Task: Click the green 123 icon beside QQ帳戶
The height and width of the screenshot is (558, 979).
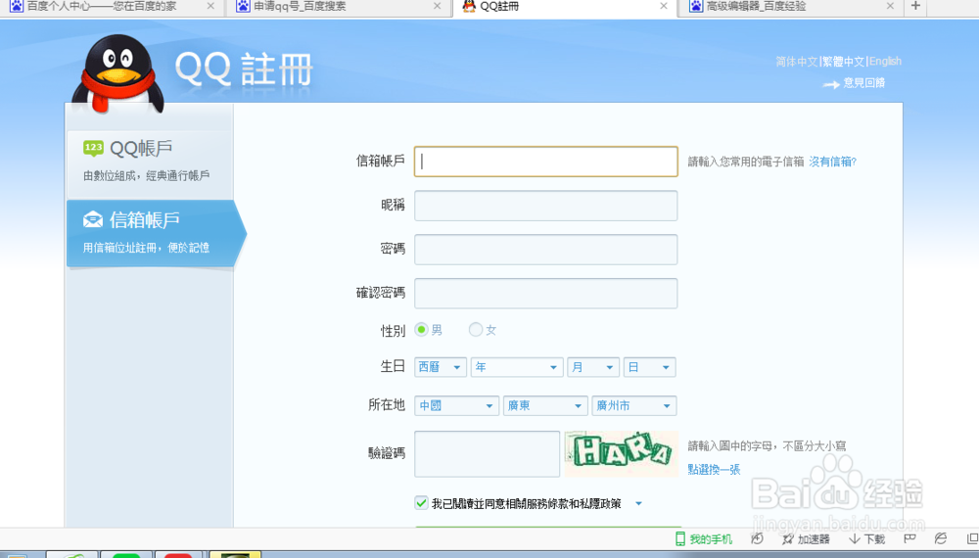Action: (93, 149)
